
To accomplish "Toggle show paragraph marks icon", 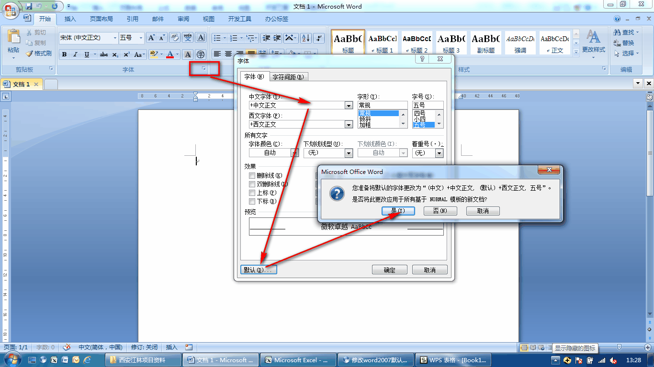I will pos(319,38).
